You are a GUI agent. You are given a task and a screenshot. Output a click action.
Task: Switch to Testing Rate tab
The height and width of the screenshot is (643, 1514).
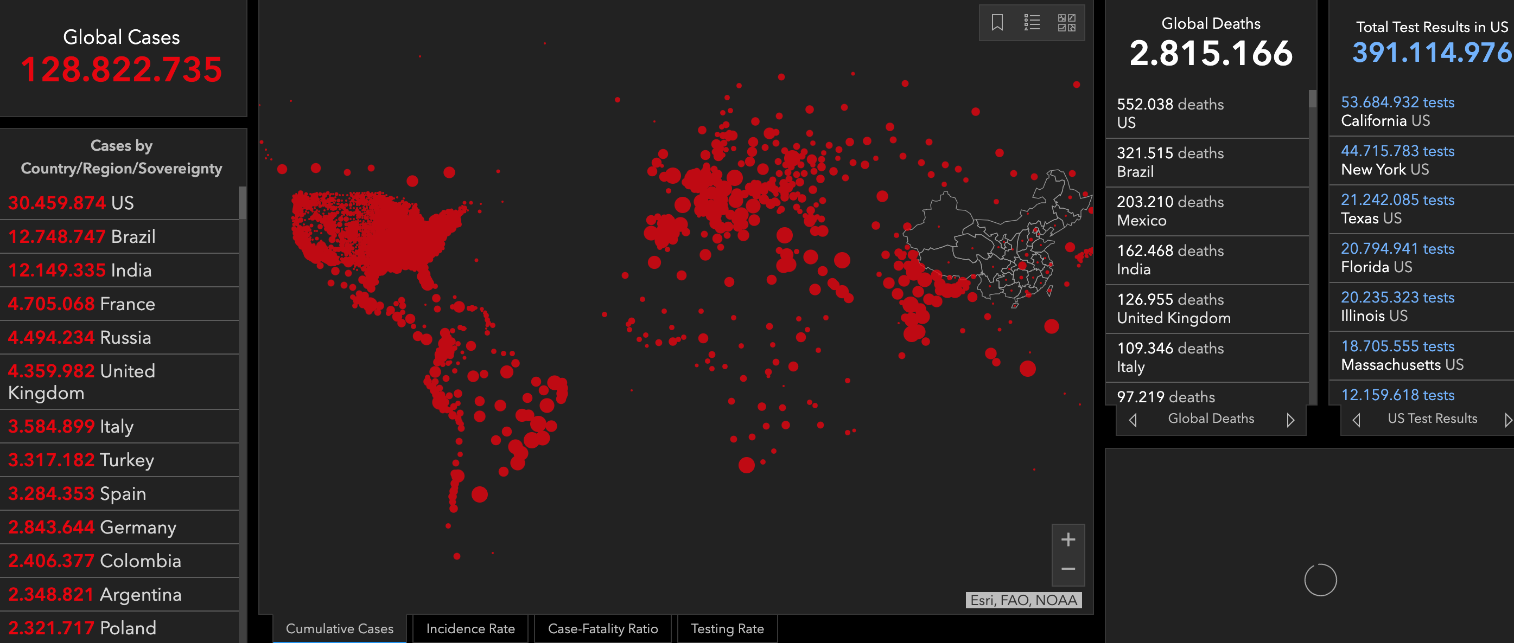pos(727,628)
